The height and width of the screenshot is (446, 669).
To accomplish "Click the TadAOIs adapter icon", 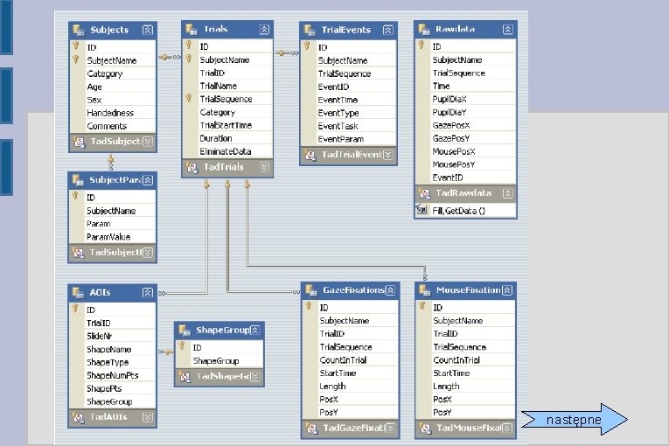I will point(78,417).
